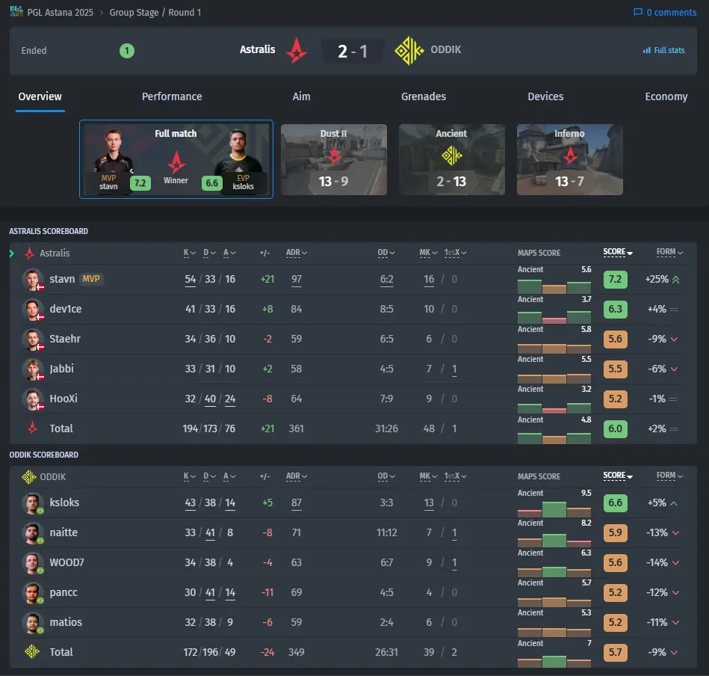Open naitte's player name link
The image size is (709, 676).
point(64,532)
